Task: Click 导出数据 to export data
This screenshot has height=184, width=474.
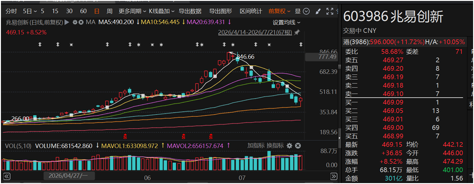Action: (190, 12)
